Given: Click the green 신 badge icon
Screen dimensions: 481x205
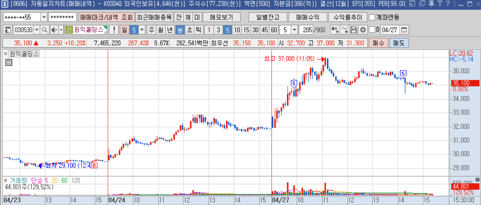Looking at the screenshot, I should [x=69, y=30].
